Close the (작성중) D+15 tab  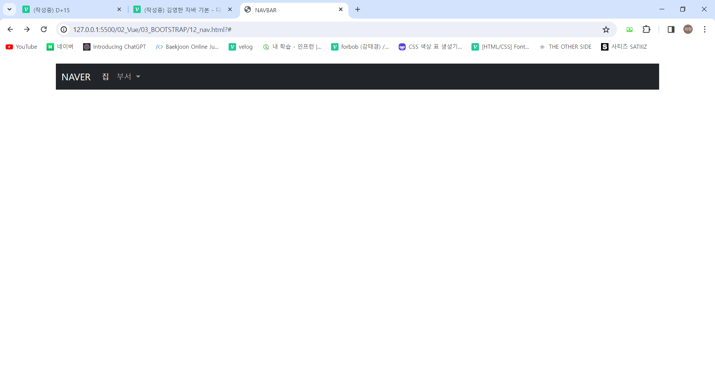coord(119,9)
